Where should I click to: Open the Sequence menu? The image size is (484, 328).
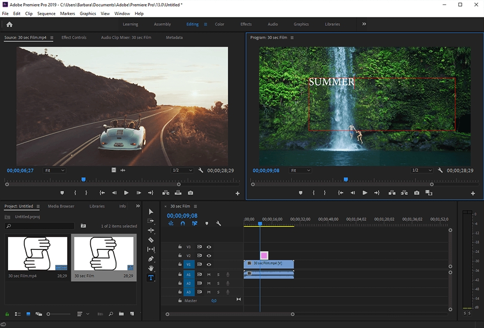tap(46, 14)
